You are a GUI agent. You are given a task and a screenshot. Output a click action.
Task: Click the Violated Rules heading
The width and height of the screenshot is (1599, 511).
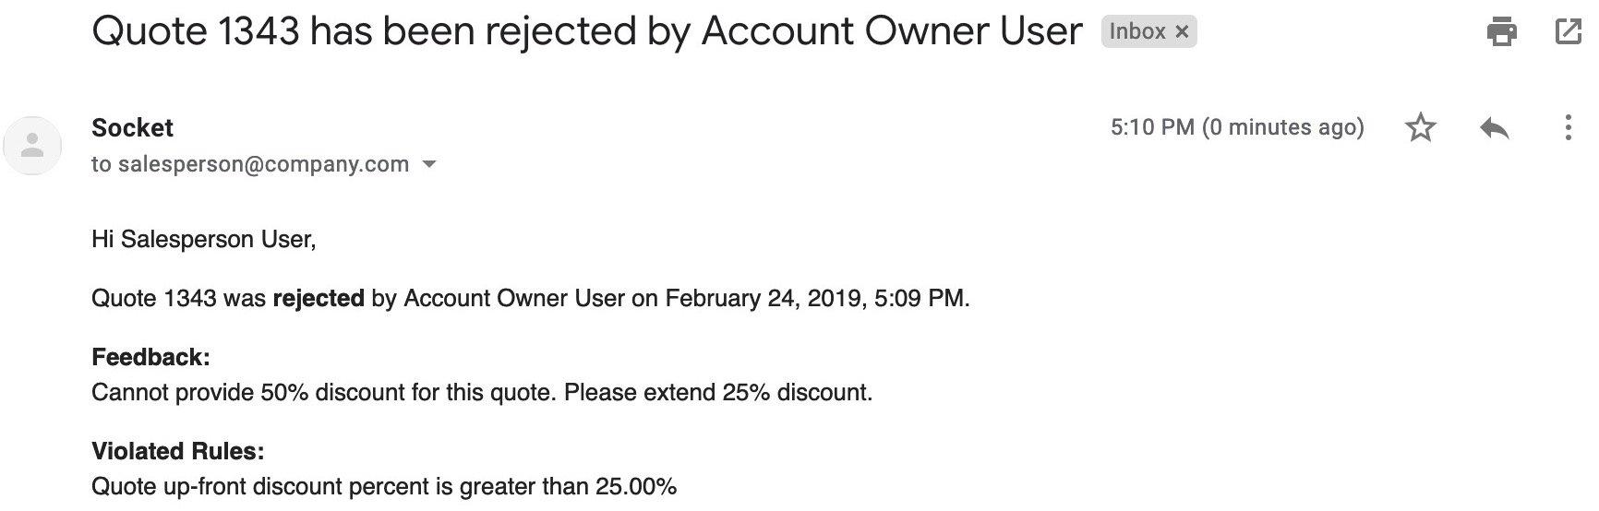(x=177, y=451)
